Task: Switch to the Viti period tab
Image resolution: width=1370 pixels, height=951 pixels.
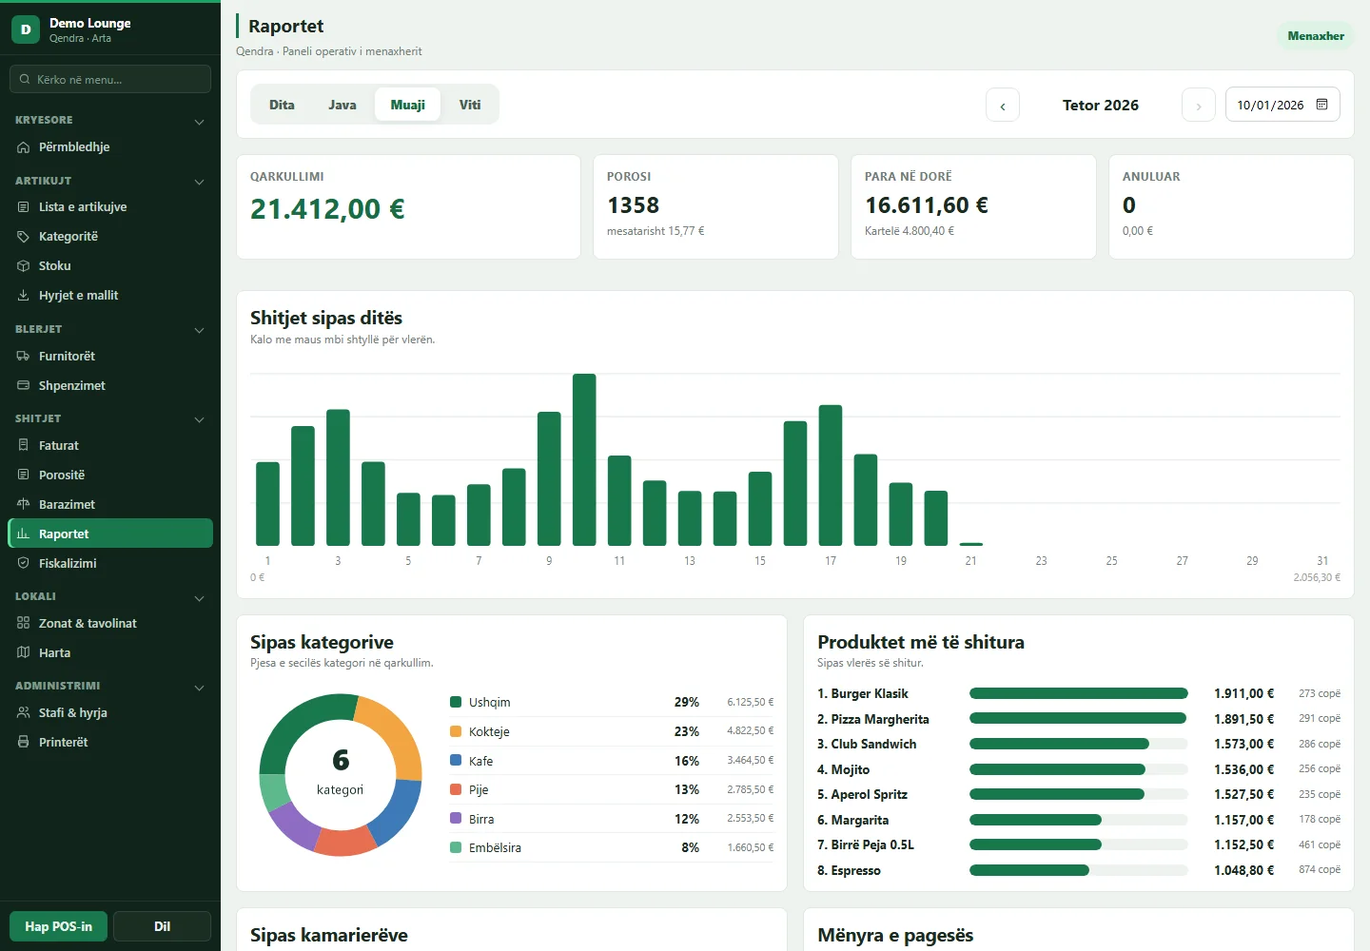Action: 470,105
